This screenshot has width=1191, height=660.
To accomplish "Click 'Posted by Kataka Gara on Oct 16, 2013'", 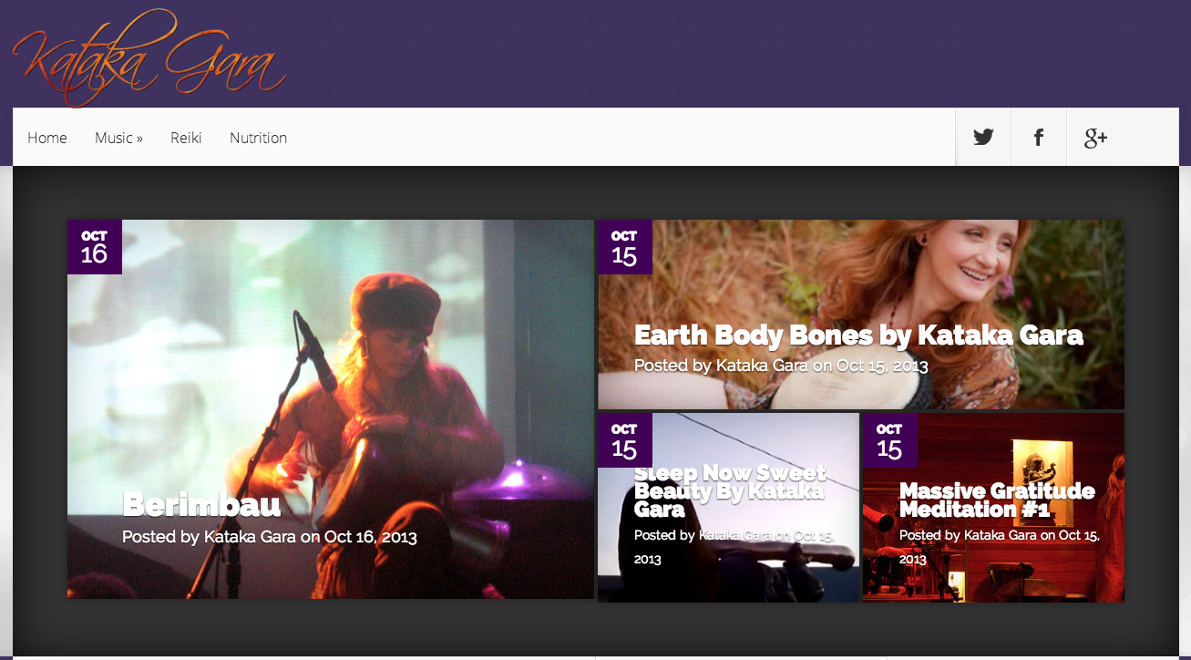I will coord(270,537).
